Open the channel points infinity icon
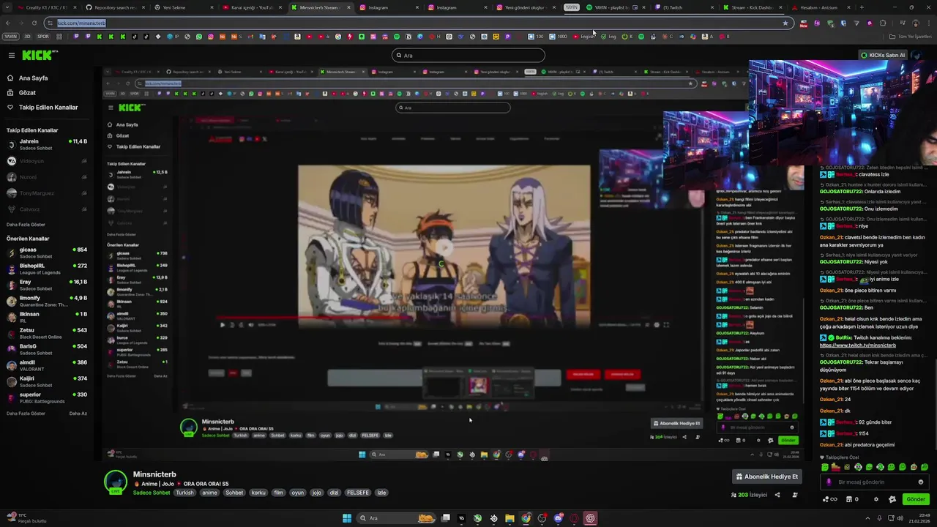This screenshot has width=937, height=527. coord(830,499)
